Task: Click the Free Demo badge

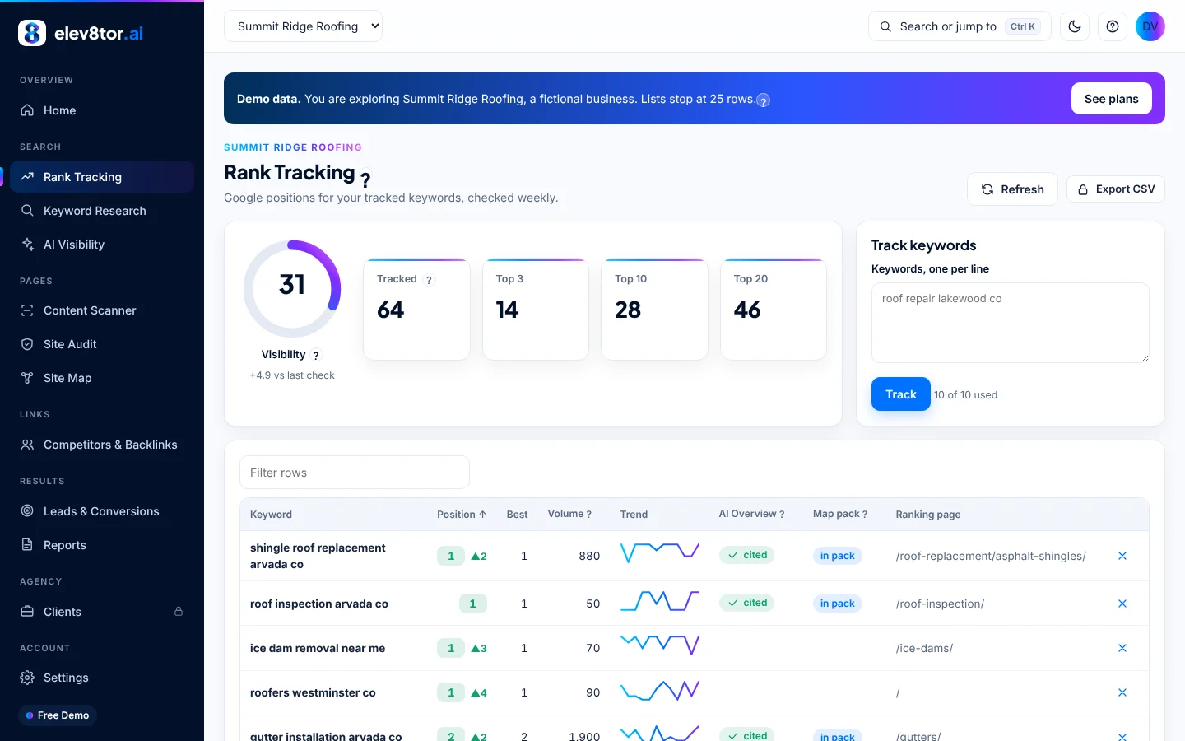Action: (x=58, y=715)
